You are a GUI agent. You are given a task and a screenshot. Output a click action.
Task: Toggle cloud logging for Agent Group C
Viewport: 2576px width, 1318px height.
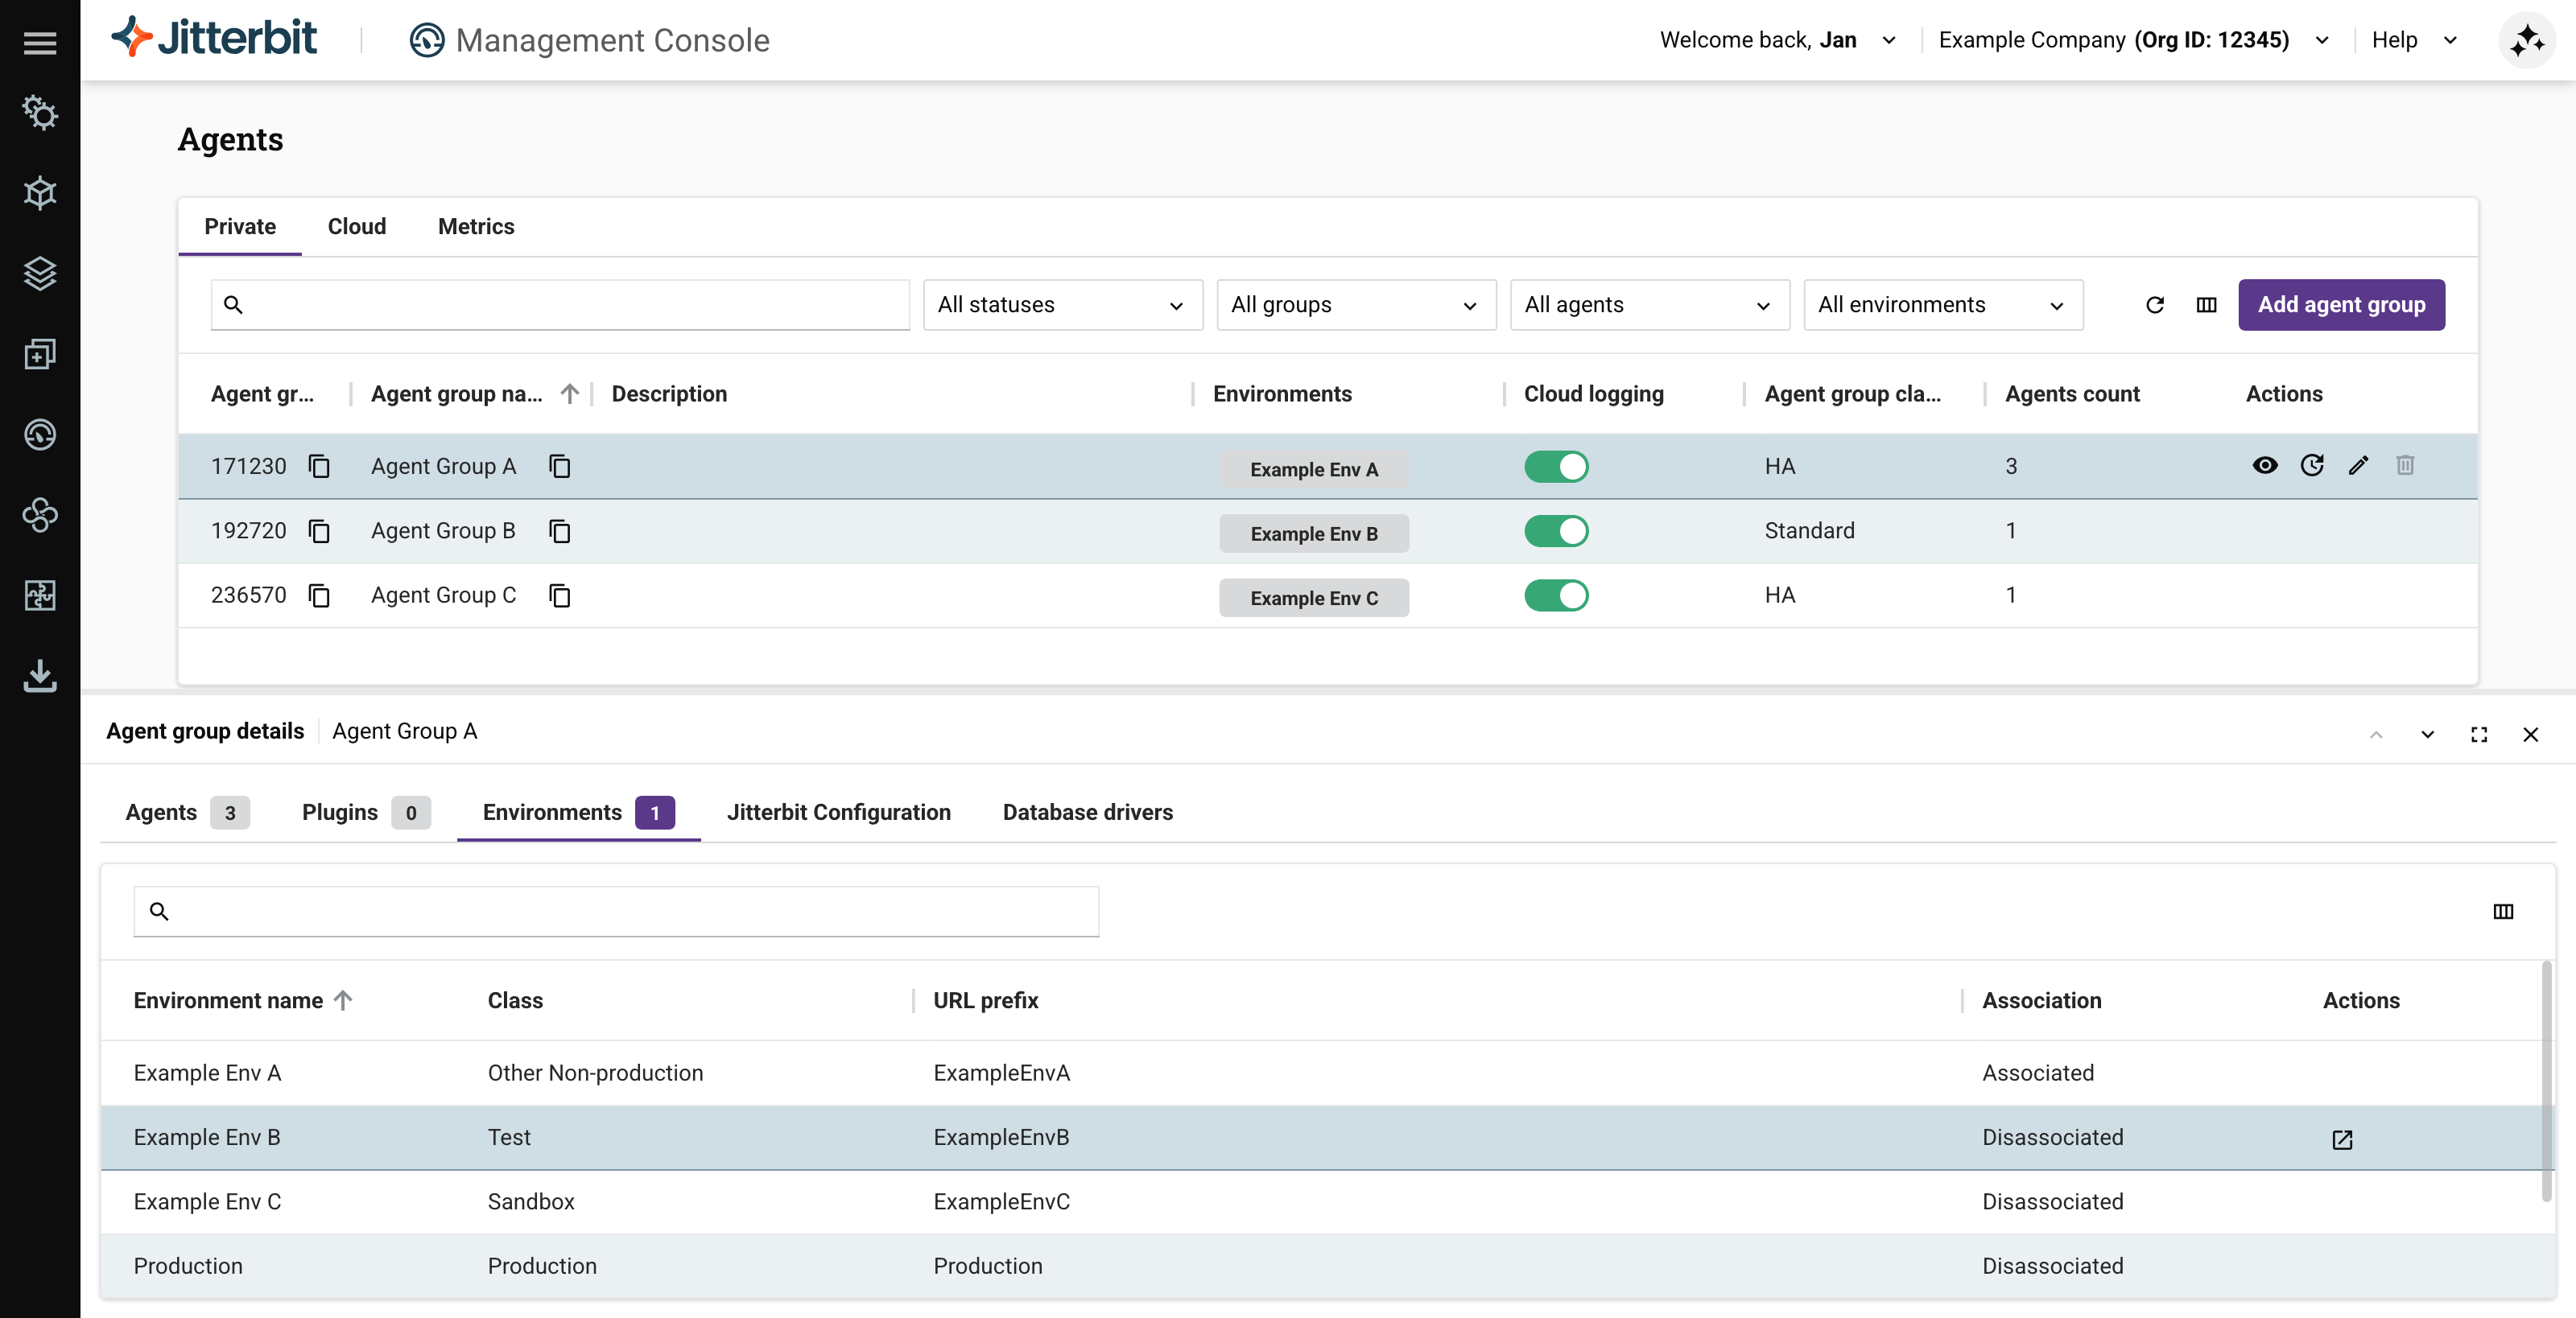click(x=1556, y=595)
